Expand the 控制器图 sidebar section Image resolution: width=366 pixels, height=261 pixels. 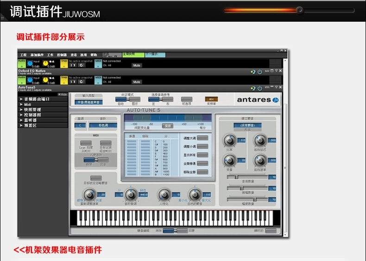[43, 115]
